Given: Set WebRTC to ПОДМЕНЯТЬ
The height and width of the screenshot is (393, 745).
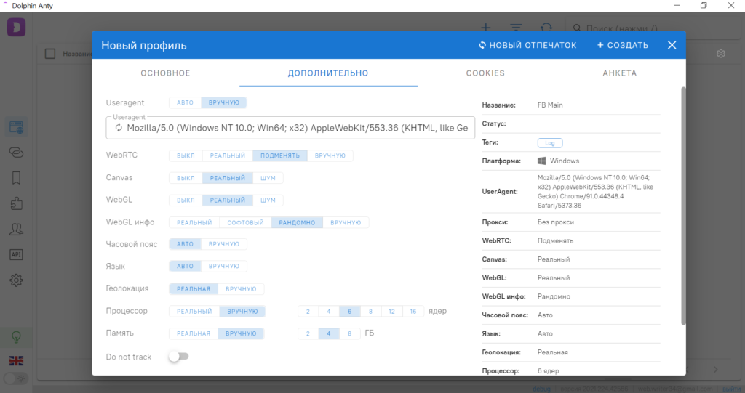Looking at the screenshot, I should [280, 155].
